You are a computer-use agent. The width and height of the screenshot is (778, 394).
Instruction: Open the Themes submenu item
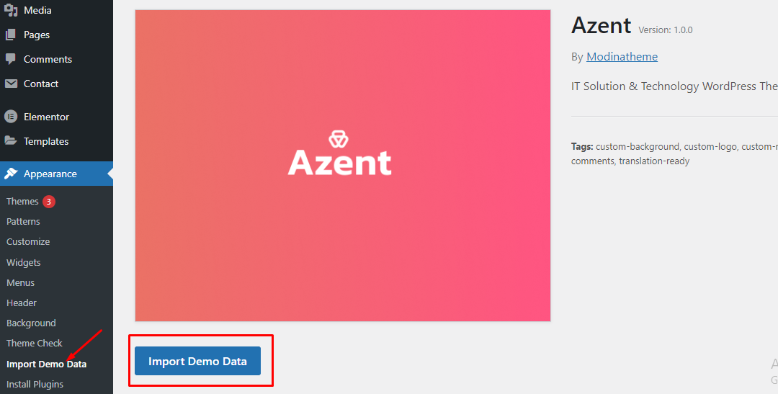(22, 202)
